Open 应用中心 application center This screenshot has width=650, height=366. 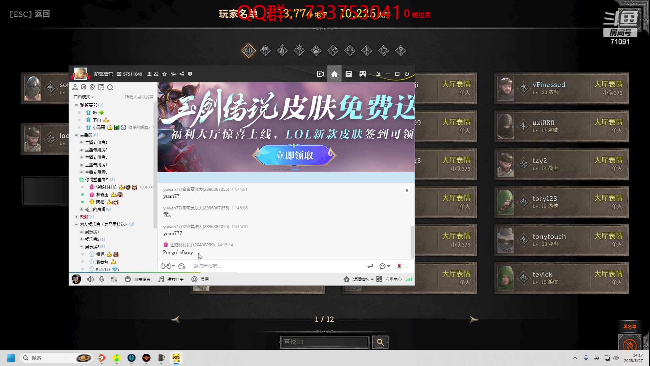click(x=389, y=279)
